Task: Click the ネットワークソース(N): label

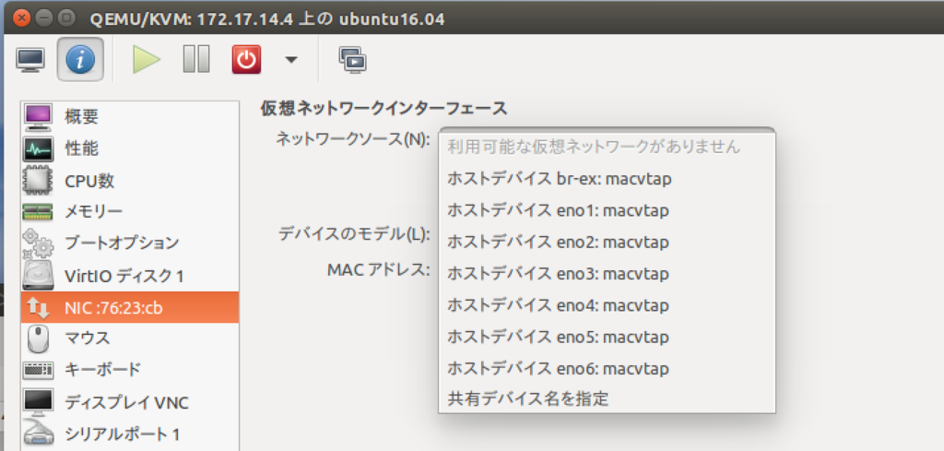Action: pyautogui.click(x=353, y=139)
